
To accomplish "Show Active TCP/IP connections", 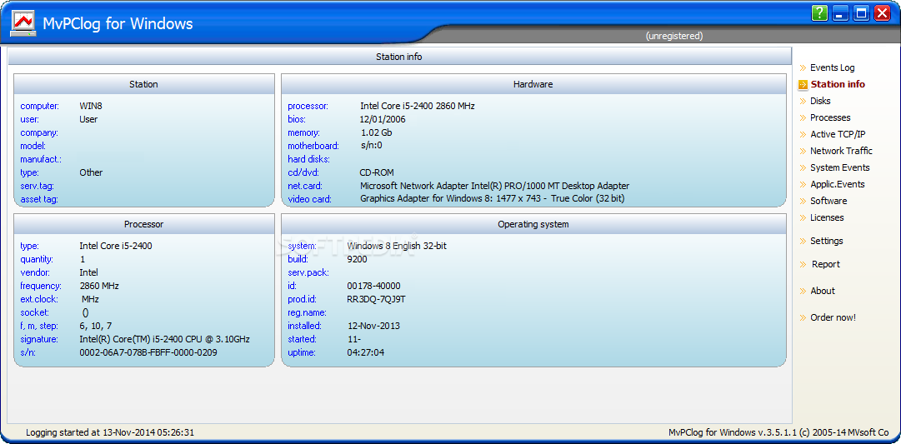I will coord(838,134).
